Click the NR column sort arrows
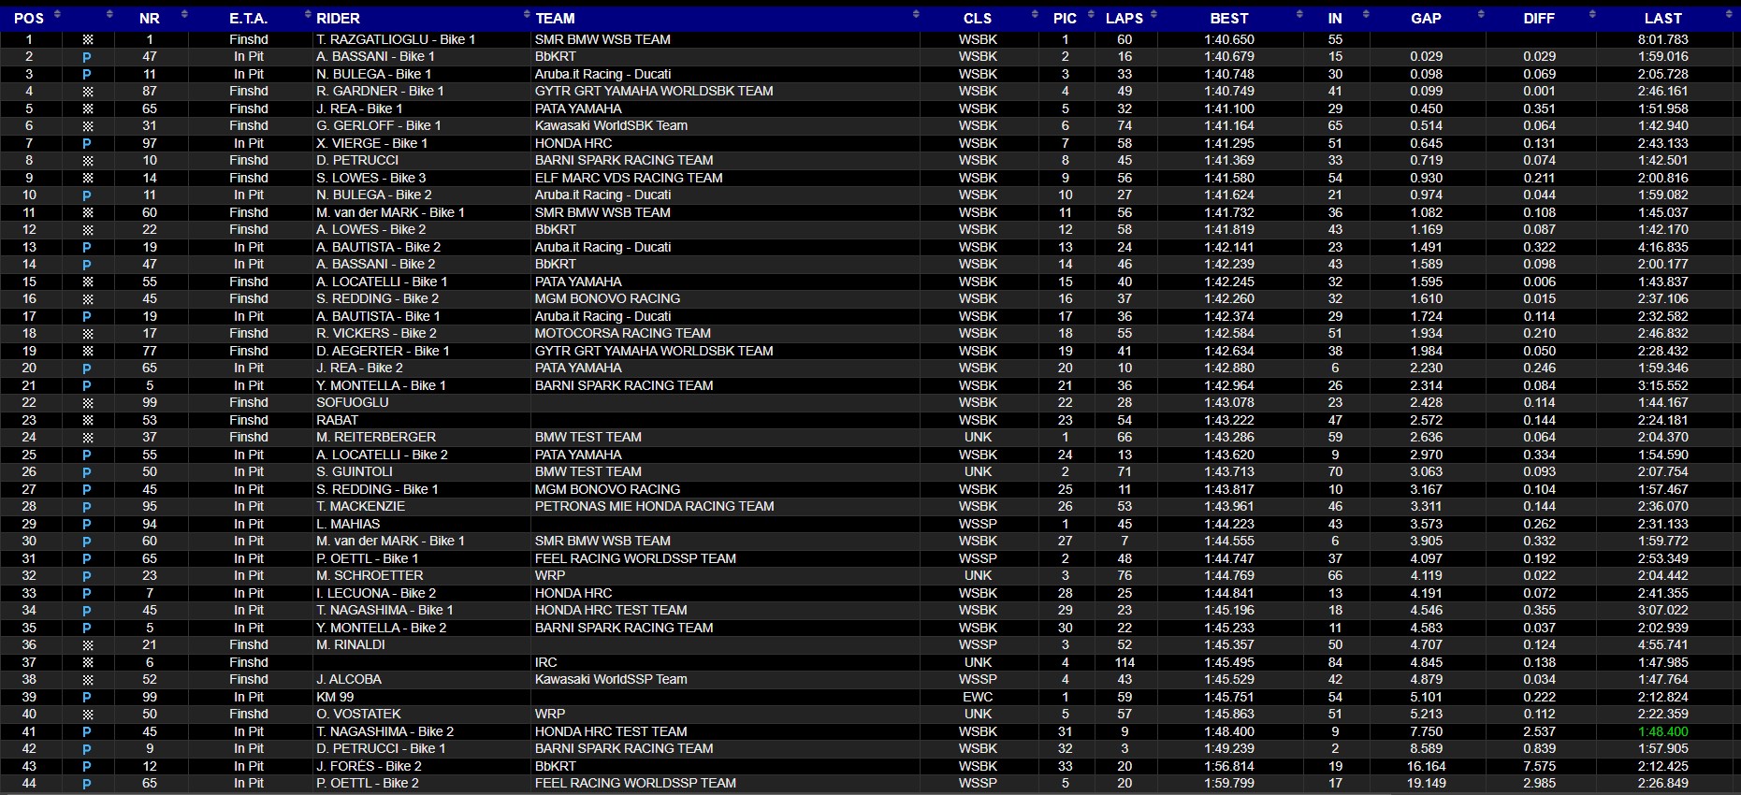 tap(184, 15)
